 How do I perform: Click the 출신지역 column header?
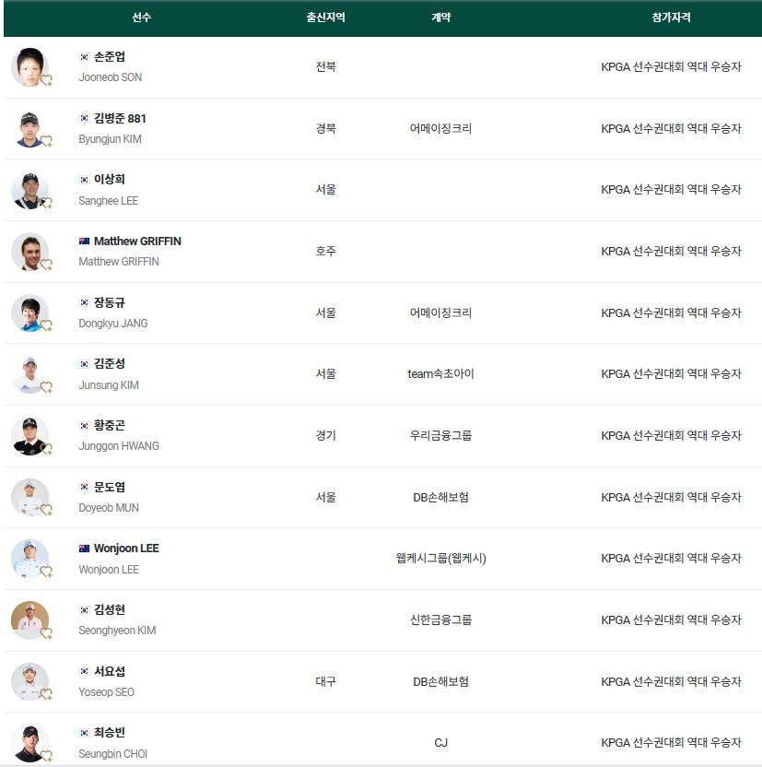tap(325, 18)
